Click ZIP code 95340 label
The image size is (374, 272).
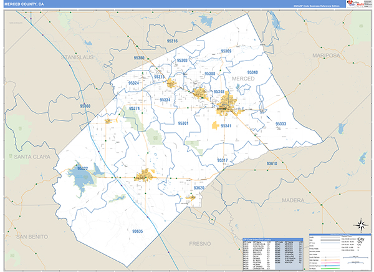click(269, 72)
